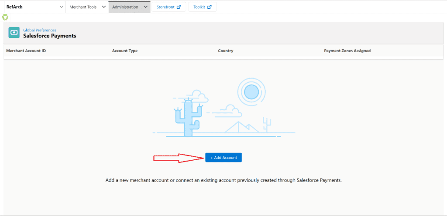Click the Merchant Account ID column header

[x=26, y=51]
